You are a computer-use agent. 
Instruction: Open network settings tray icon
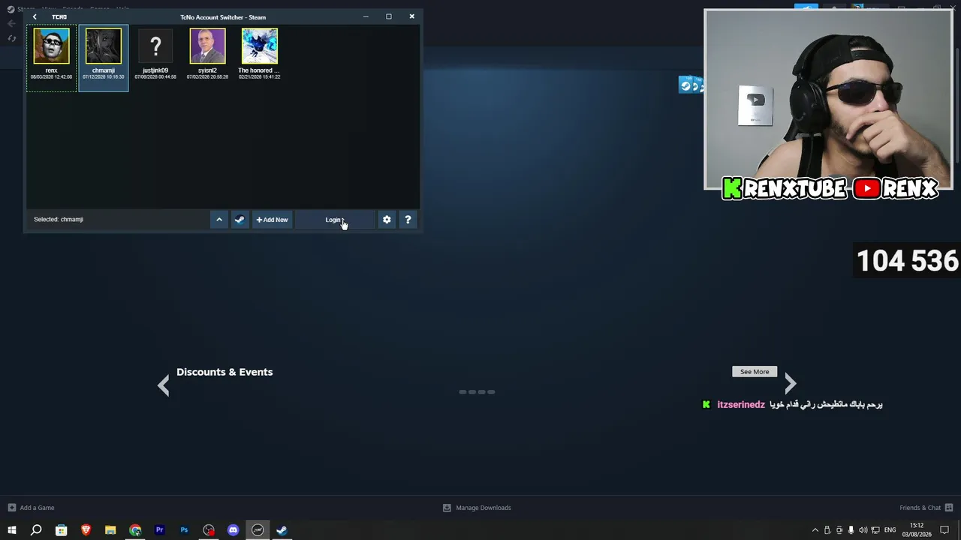875,530
